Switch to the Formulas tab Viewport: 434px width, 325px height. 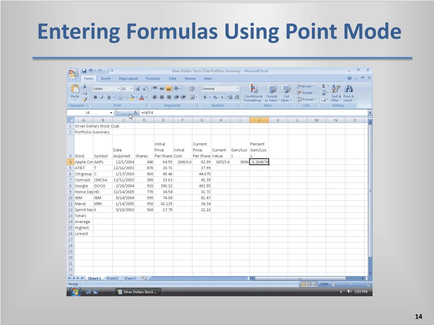click(153, 79)
